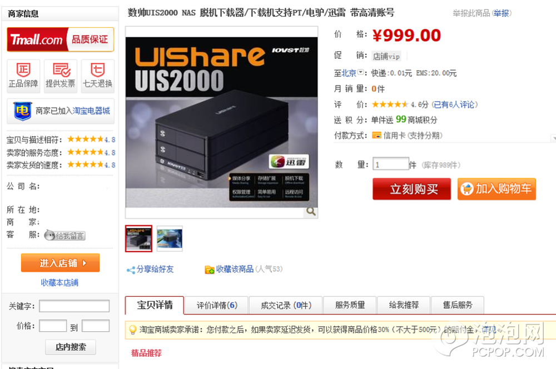Click the 七天退换 seven-day return icon
556x369 pixels.
[x=98, y=76]
